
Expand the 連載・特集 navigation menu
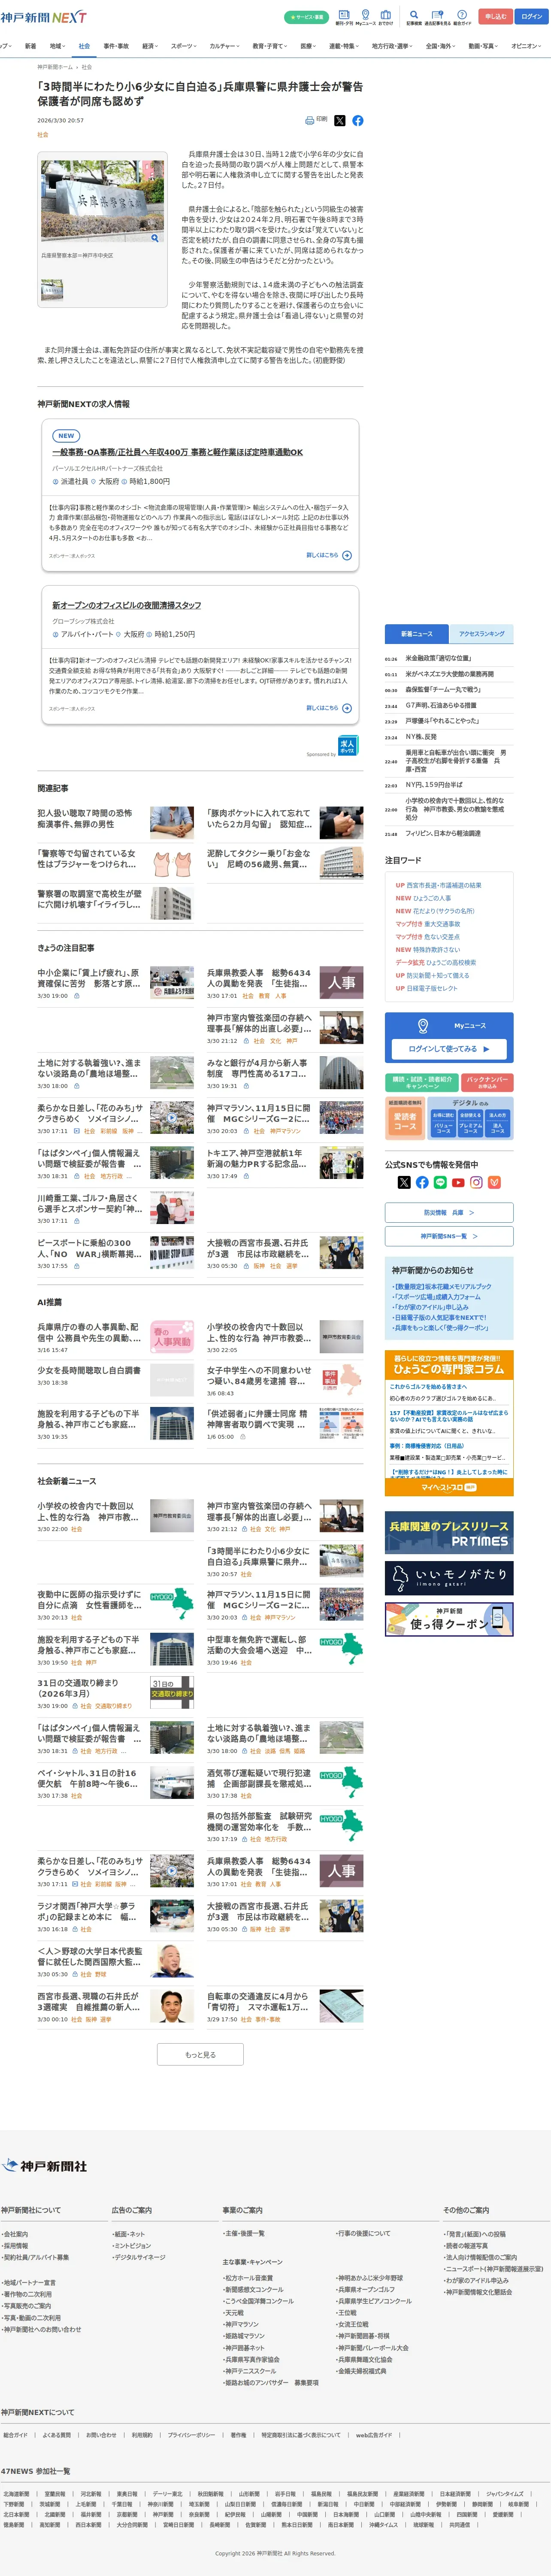(x=345, y=46)
